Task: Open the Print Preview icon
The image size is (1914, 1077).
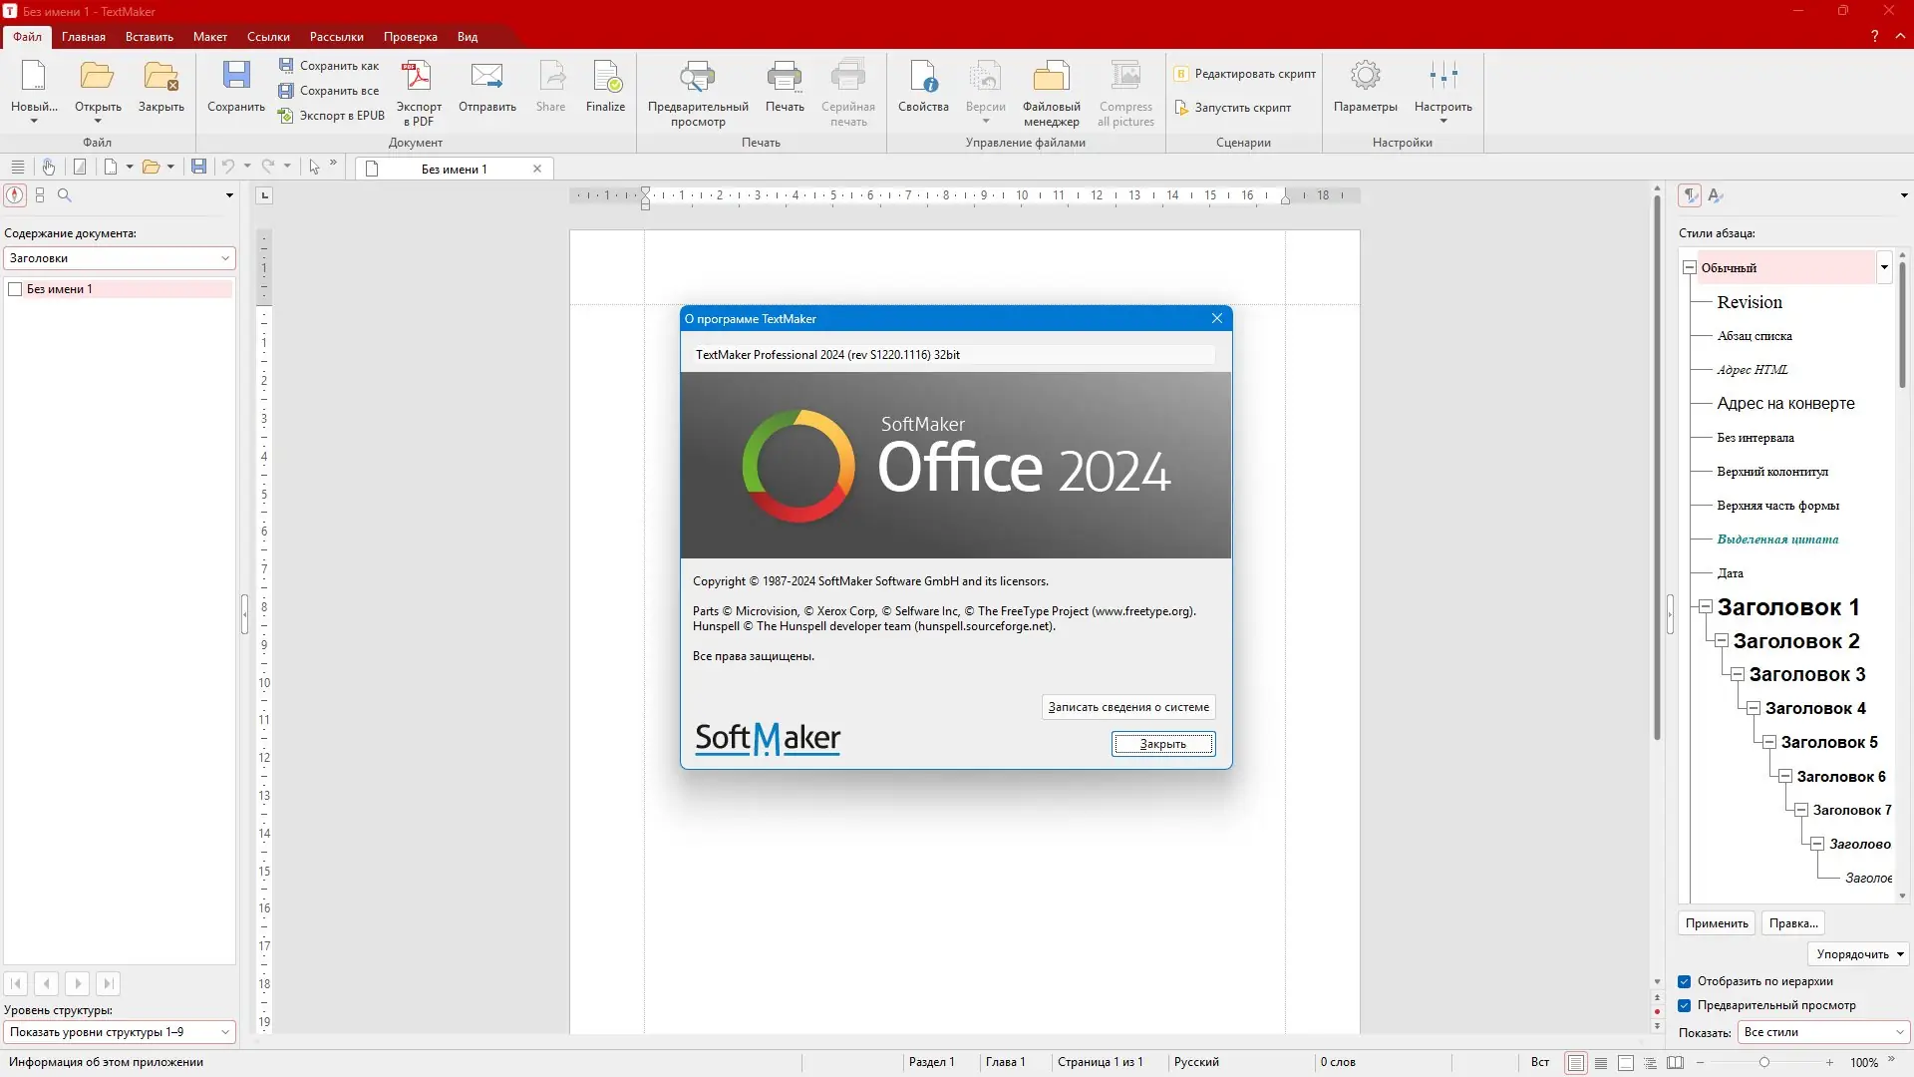Action: coord(697,78)
